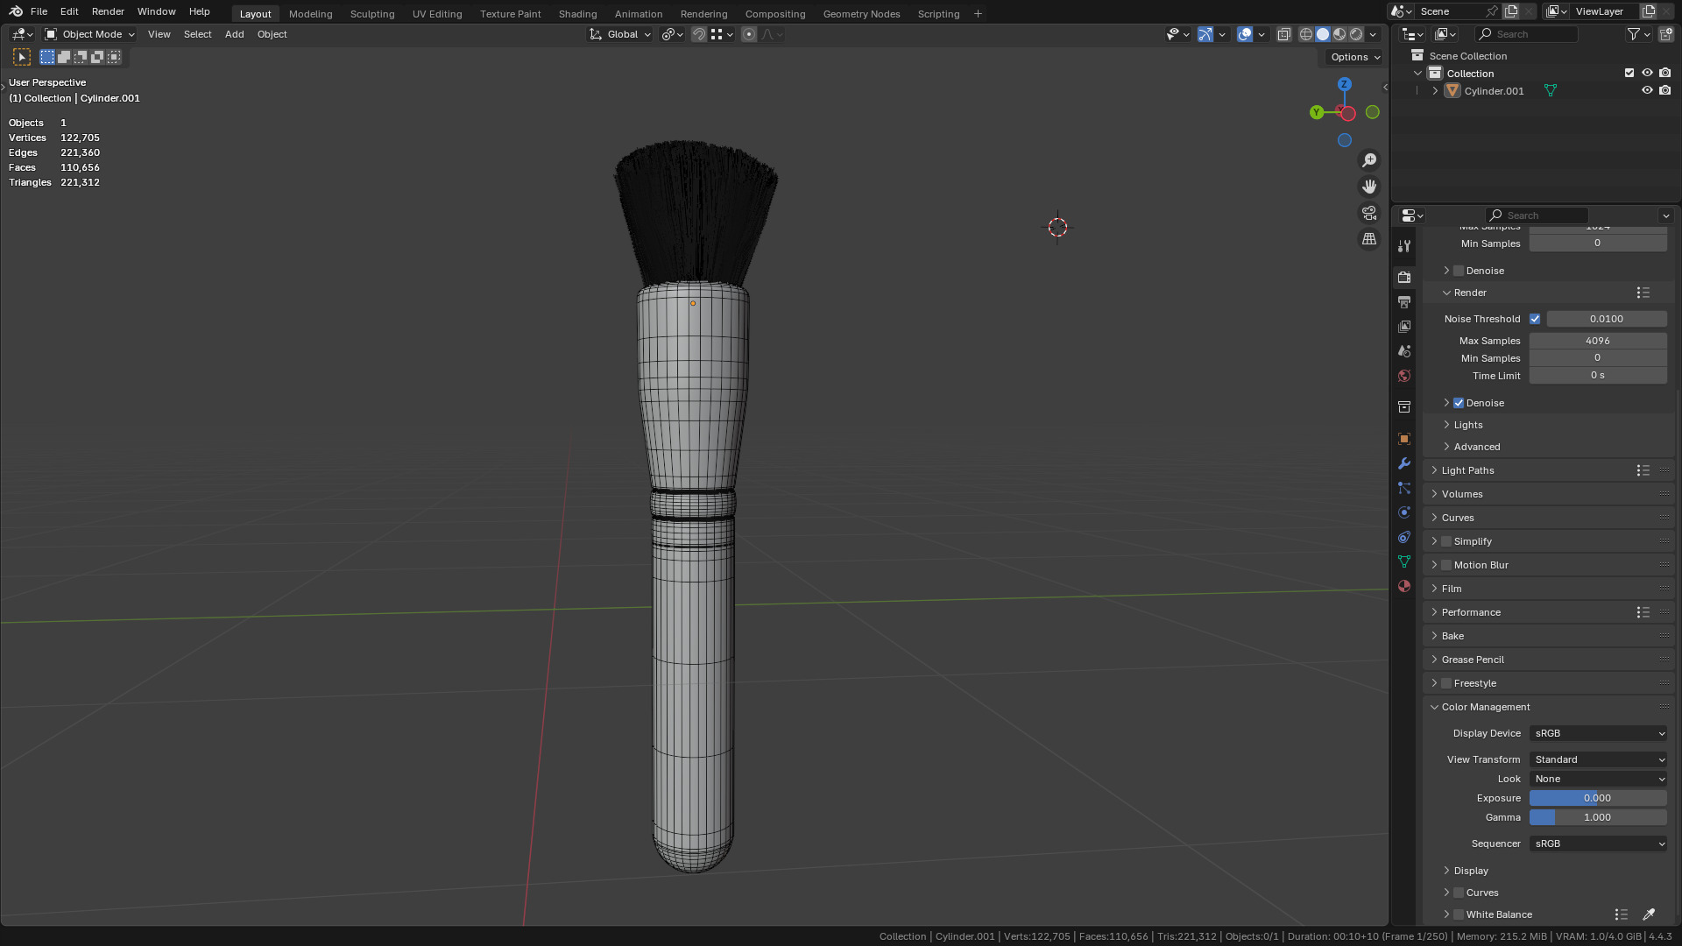Toggle Collection exclude-from-view-layer checkbox
The width and height of the screenshot is (1682, 946).
point(1629,73)
